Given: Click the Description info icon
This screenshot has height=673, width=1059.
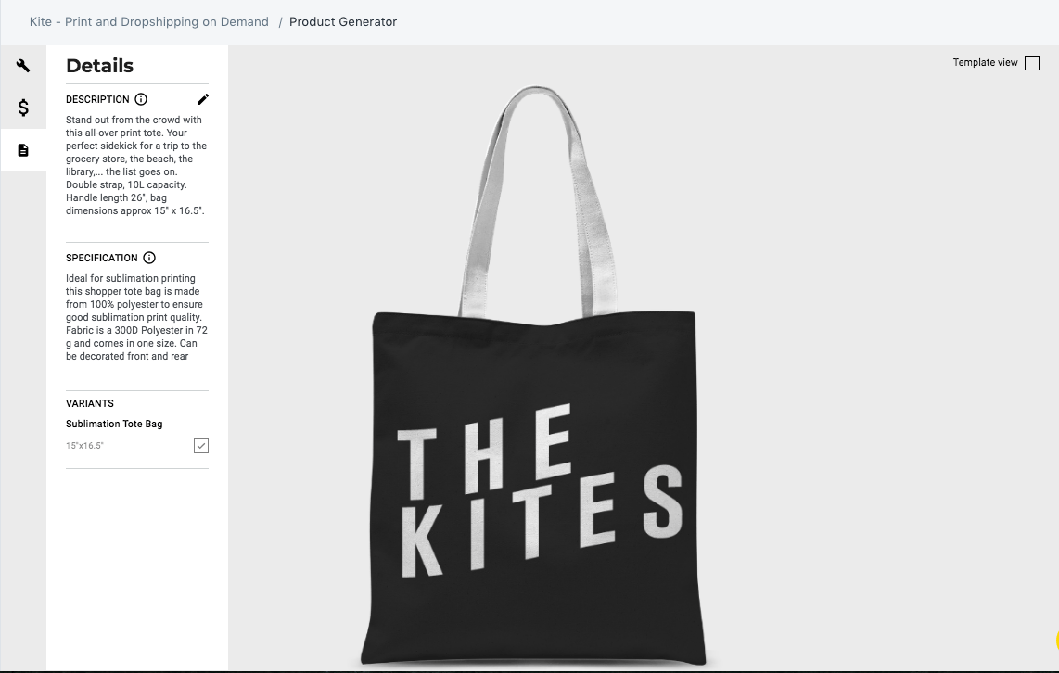Looking at the screenshot, I should [x=139, y=99].
